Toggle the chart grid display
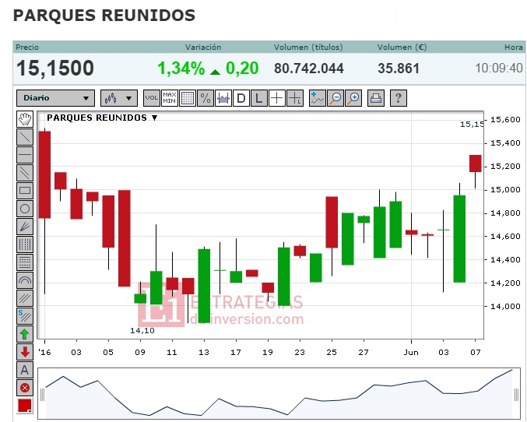The width and height of the screenshot is (527, 422). coord(188,98)
